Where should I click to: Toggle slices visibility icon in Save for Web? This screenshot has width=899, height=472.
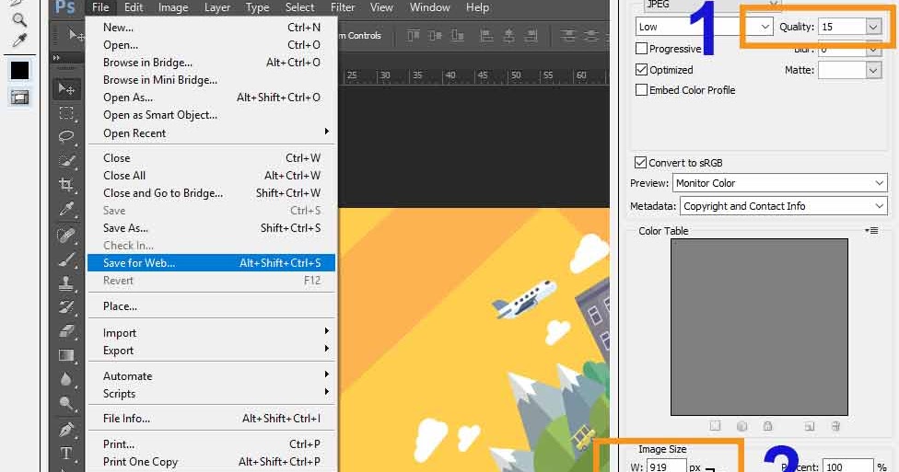[19, 98]
